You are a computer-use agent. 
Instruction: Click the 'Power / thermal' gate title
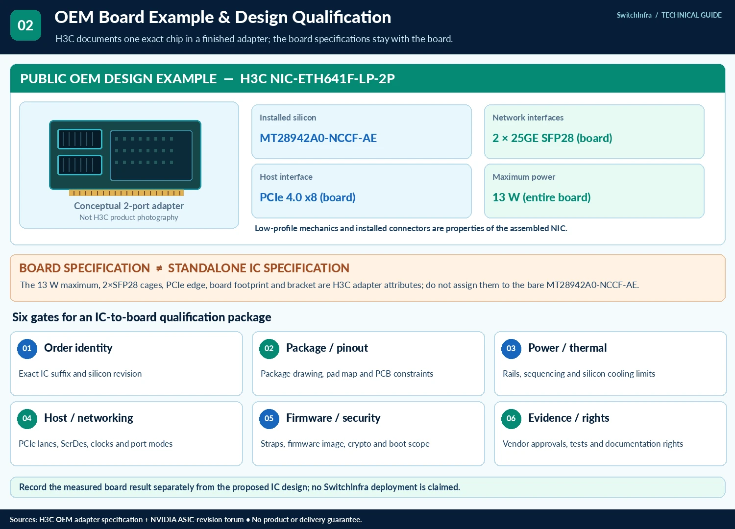coord(567,348)
